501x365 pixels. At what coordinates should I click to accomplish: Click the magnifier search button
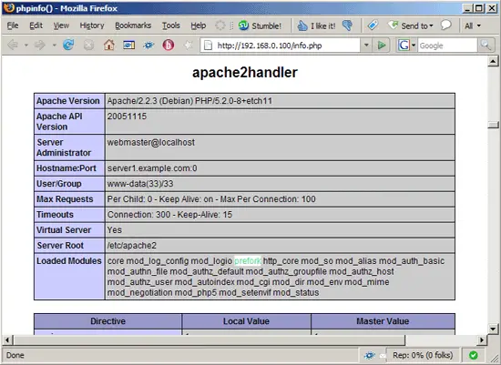[x=486, y=46]
